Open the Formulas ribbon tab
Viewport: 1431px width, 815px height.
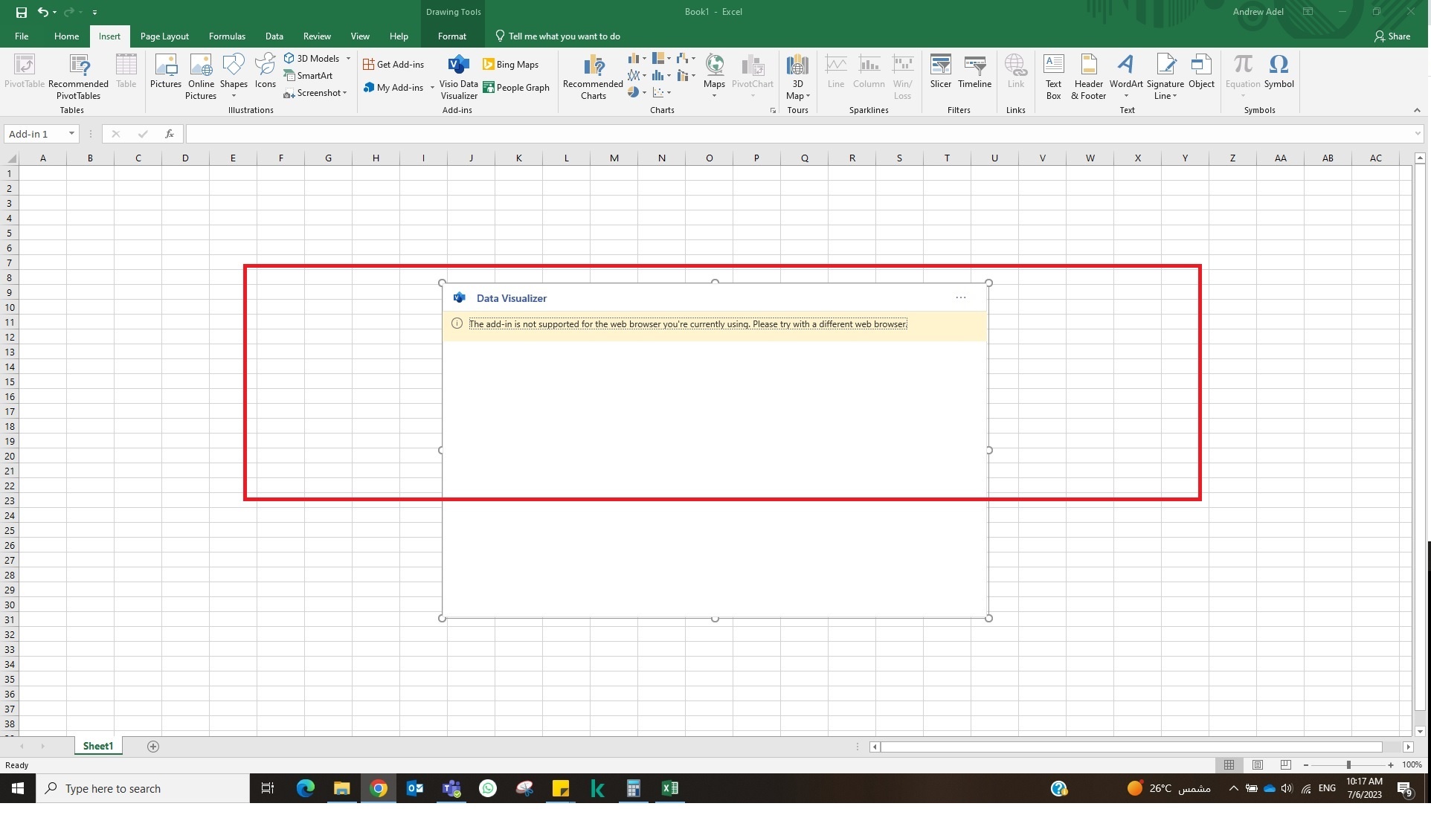click(227, 36)
